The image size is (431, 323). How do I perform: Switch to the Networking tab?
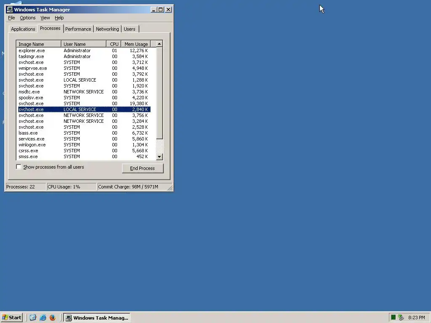click(107, 29)
